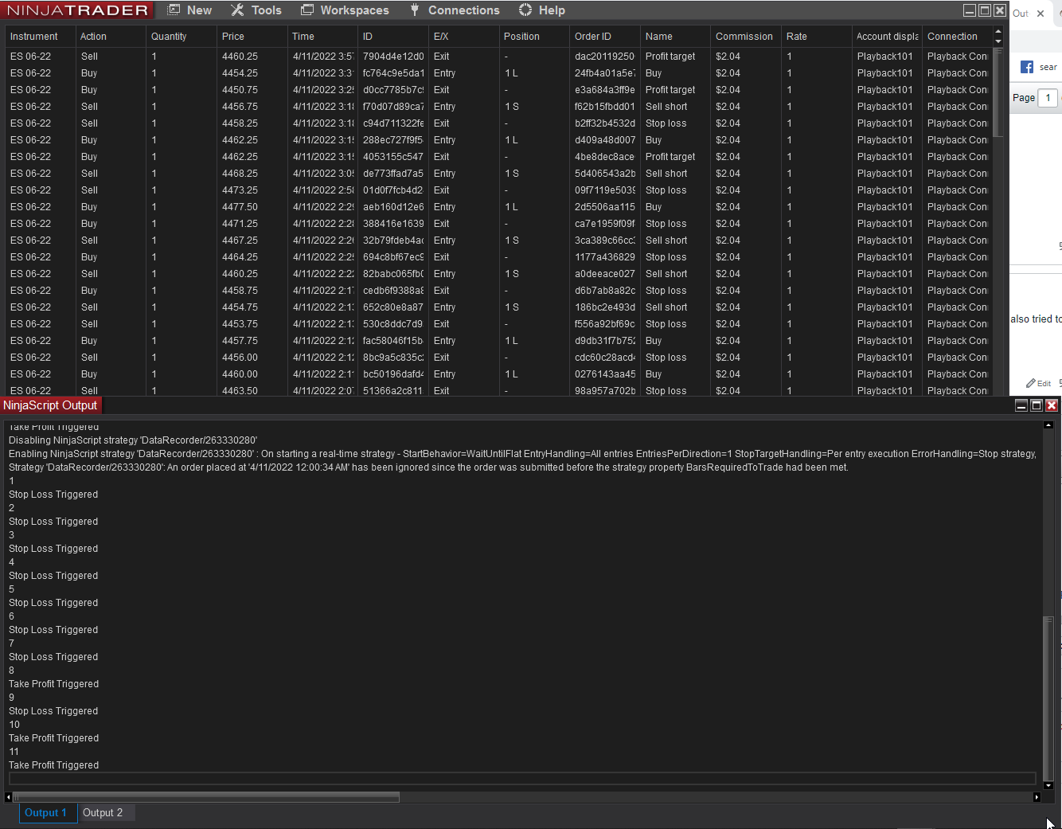This screenshot has height=829, width=1062.
Task: Click executions grid scroll up arrow
Action: 998,32
